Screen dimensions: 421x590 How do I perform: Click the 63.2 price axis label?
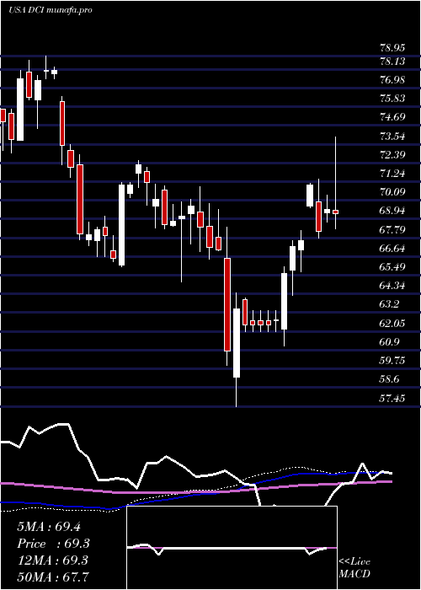391,304
